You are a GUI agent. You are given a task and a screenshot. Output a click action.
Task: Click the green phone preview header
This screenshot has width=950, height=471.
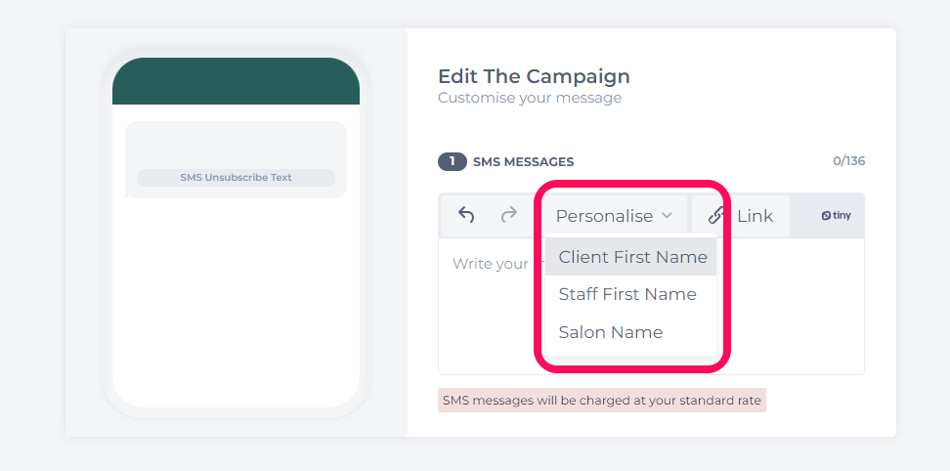pos(236,81)
